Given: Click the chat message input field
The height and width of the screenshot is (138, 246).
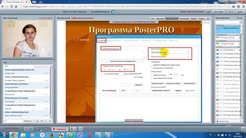Looking at the screenshot, I should pyautogui.click(x=15, y=121).
